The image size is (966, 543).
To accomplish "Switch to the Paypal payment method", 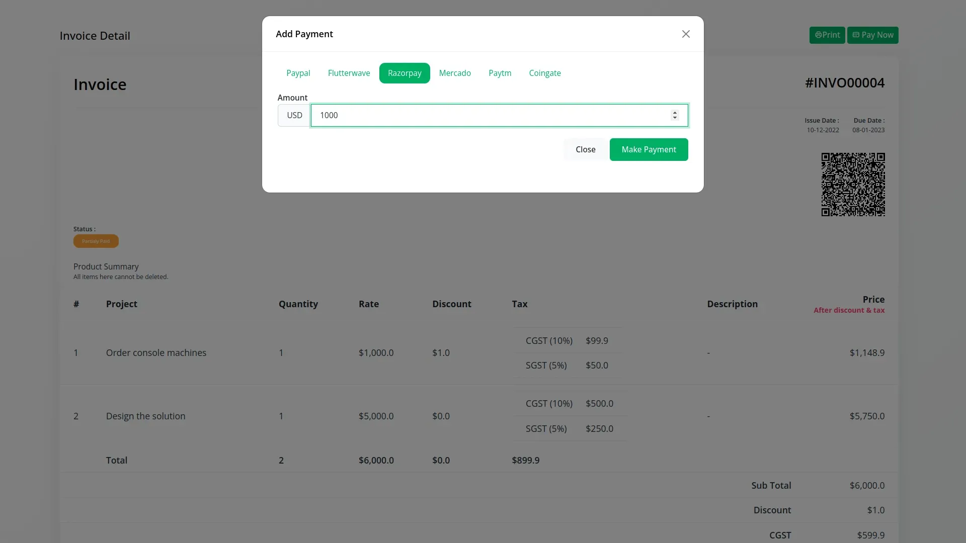I will pos(298,73).
